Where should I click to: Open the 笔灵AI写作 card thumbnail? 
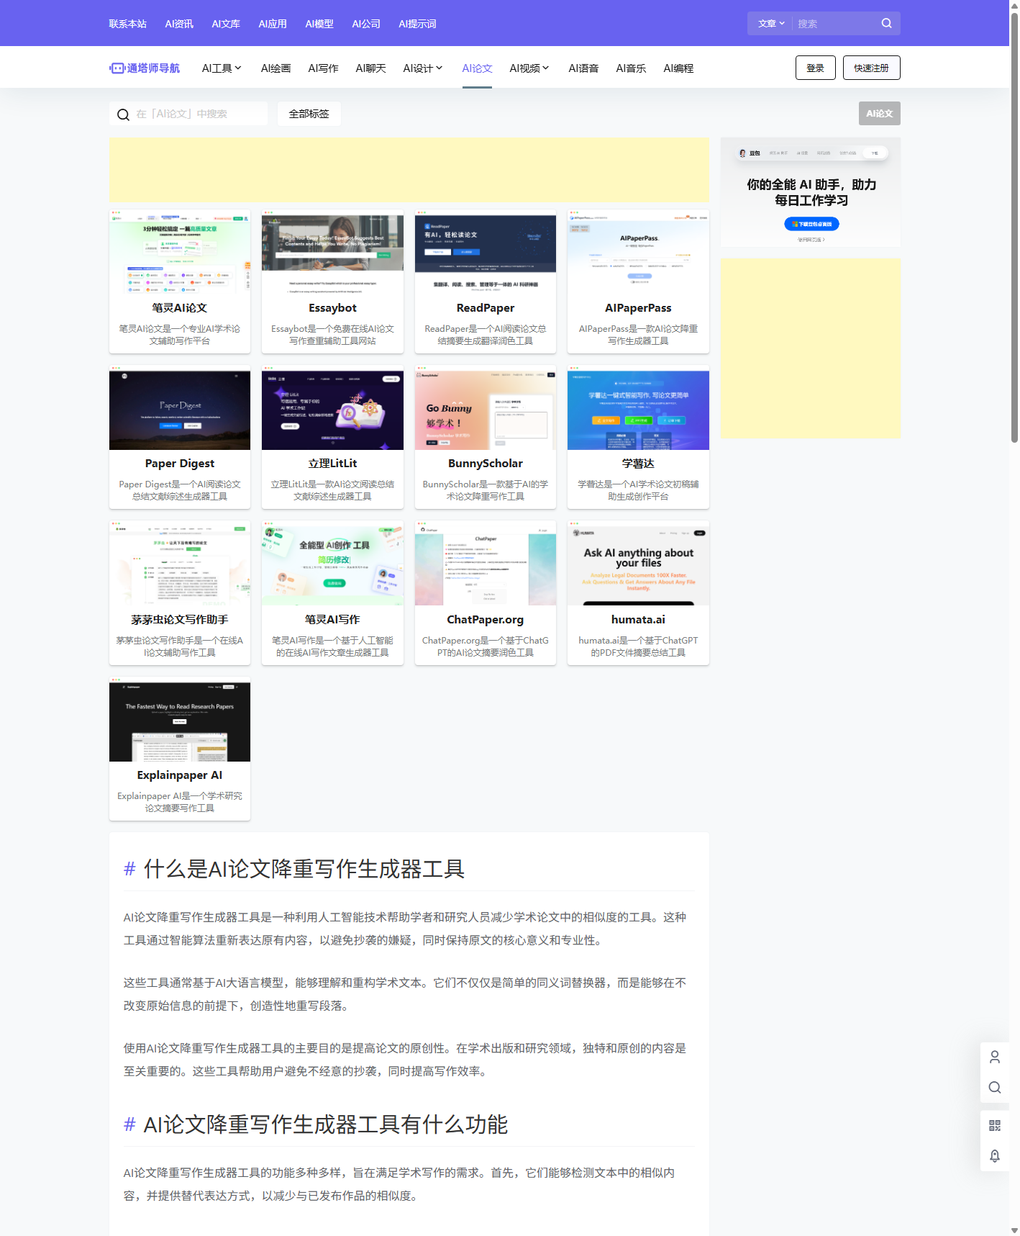pos(332,564)
